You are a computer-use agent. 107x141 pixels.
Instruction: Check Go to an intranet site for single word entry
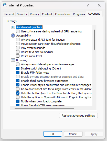18,89
